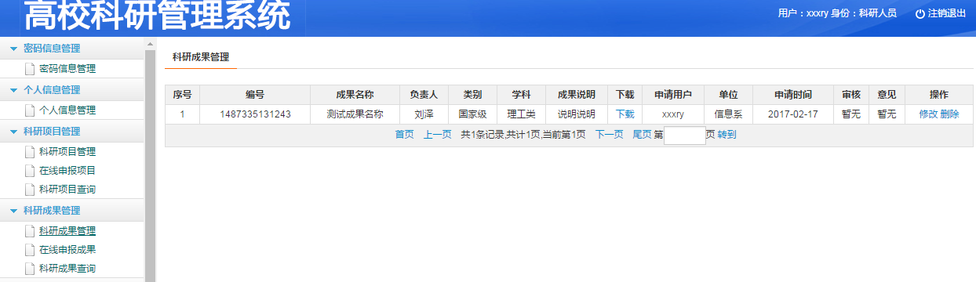Click the 高校科研管理系统 title
Screen dimensions: 976x282
[157, 16]
